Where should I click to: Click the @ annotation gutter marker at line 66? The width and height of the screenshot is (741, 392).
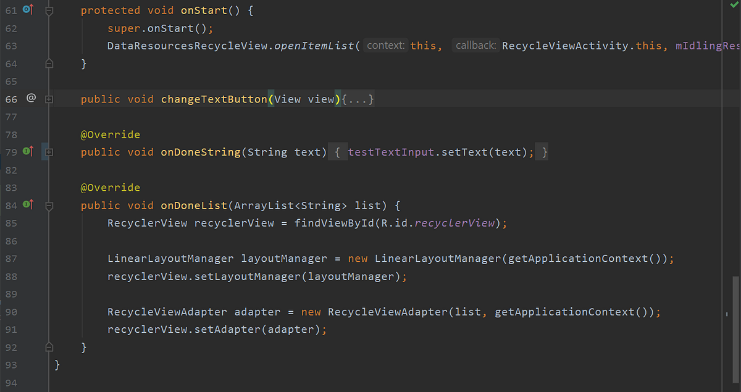click(x=31, y=98)
